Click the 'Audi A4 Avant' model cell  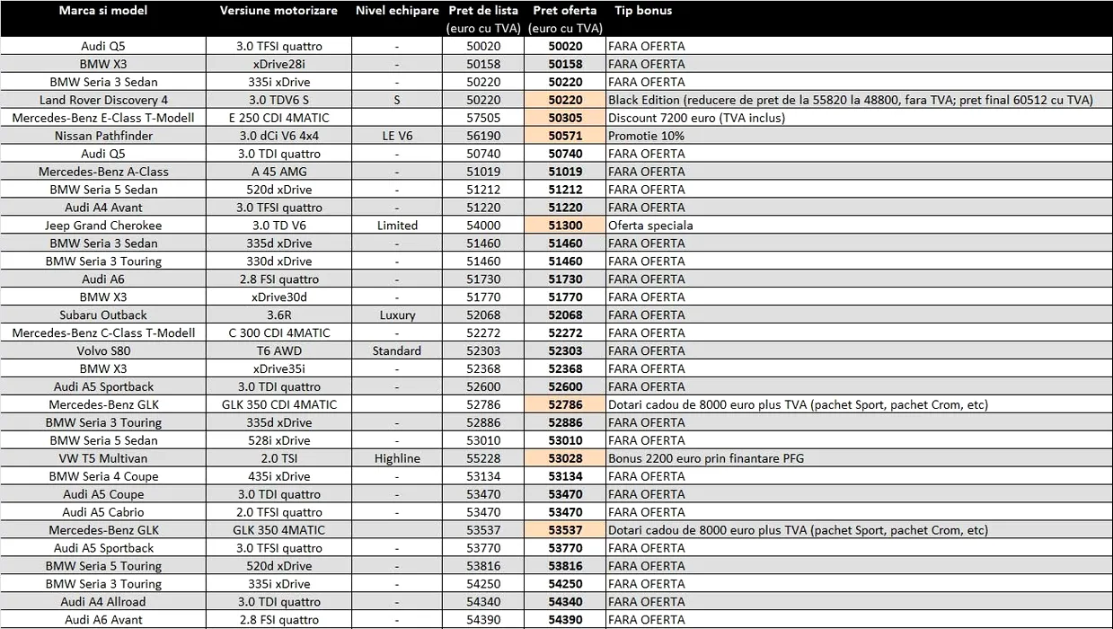point(103,208)
